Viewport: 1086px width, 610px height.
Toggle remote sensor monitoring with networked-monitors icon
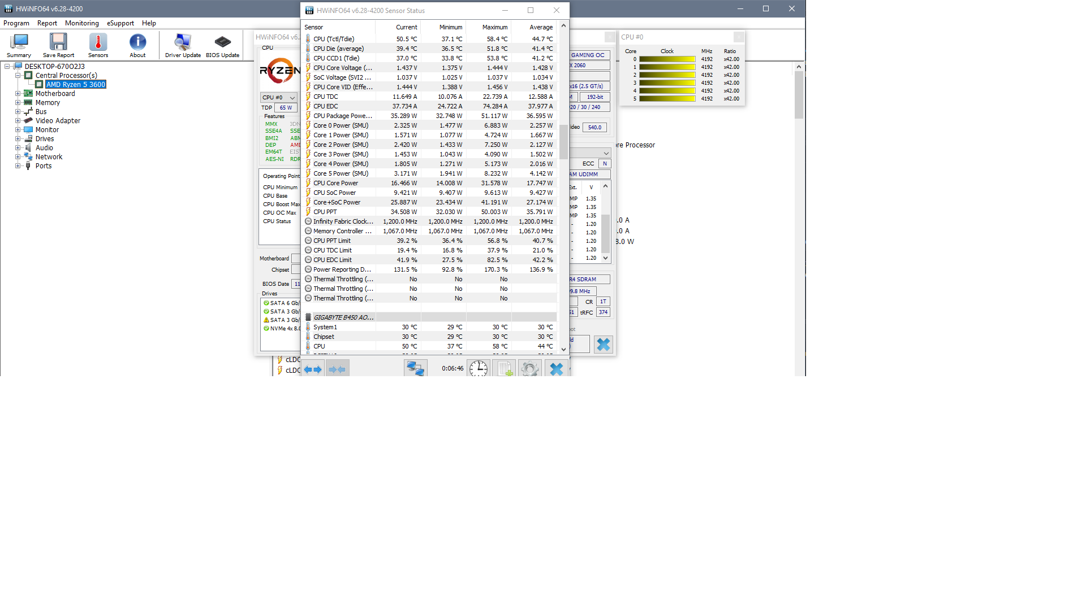416,368
